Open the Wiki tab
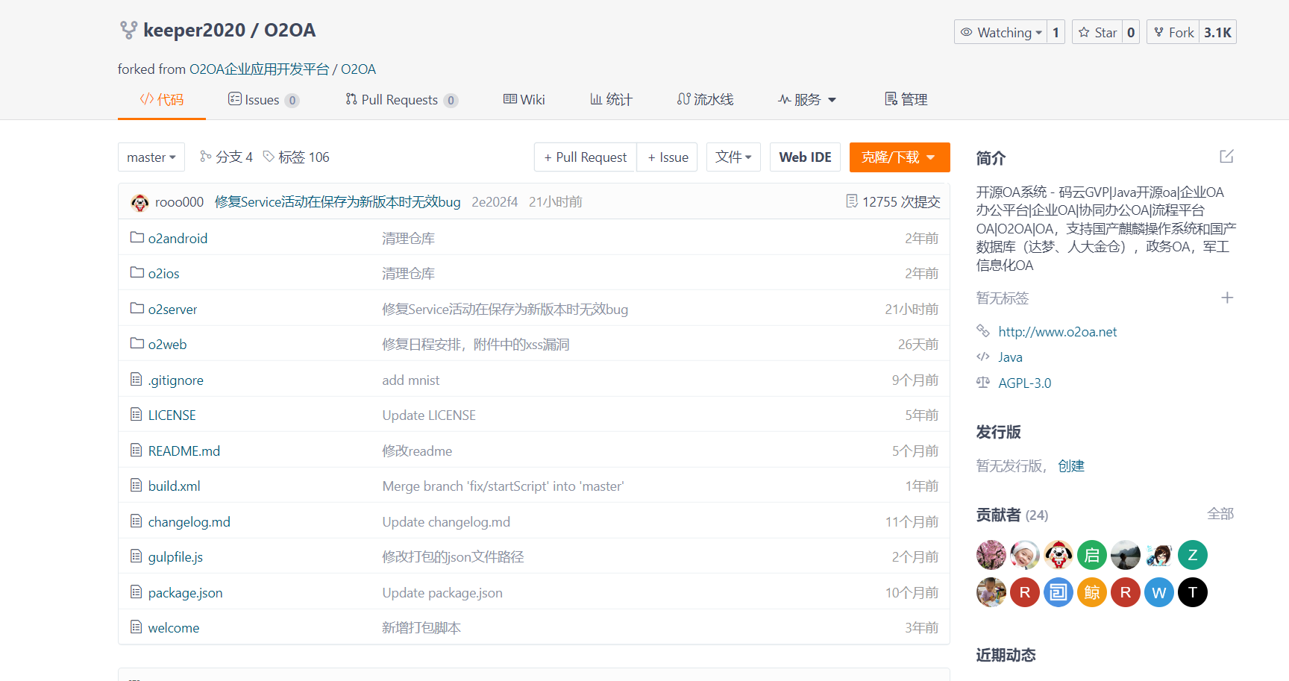Screen dimensions: 1289x681 point(524,100)
